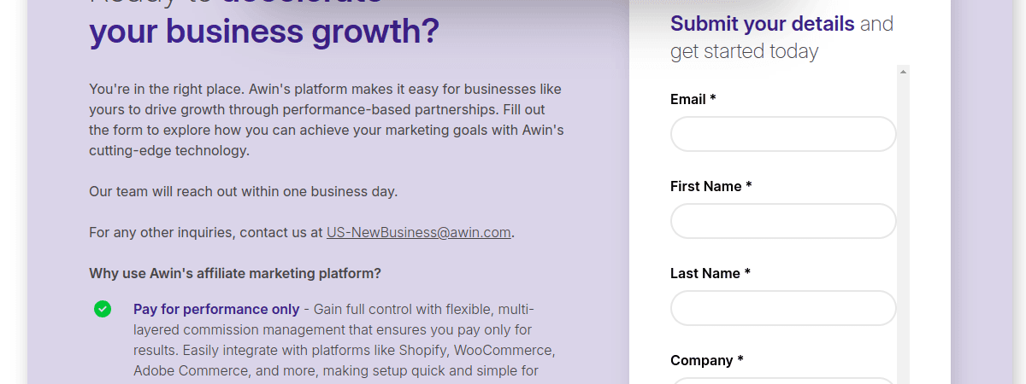Image resolution: width=1026 pixels, height=384 pixels.
Task: Select the Last Name text box
Action: point(782,309)
